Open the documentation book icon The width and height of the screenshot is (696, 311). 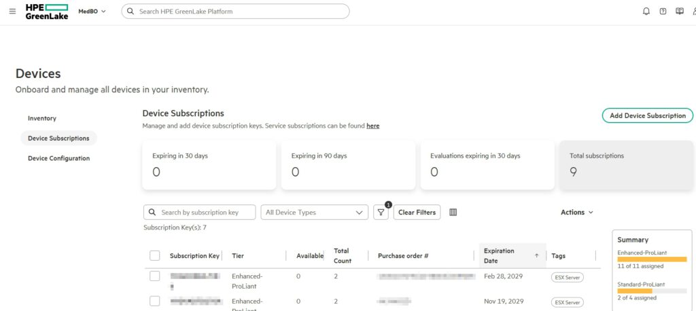click(x=679, y=12)
